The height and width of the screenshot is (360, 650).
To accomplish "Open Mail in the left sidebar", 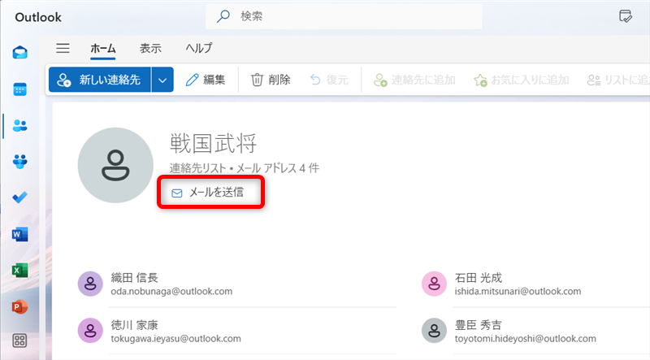I will (x=20, y=54).
